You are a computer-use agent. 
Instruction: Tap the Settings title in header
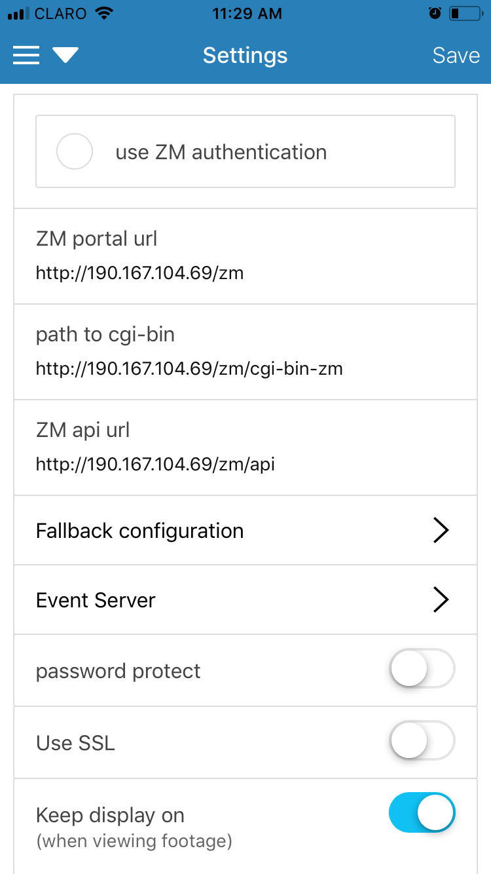point(245,56)
